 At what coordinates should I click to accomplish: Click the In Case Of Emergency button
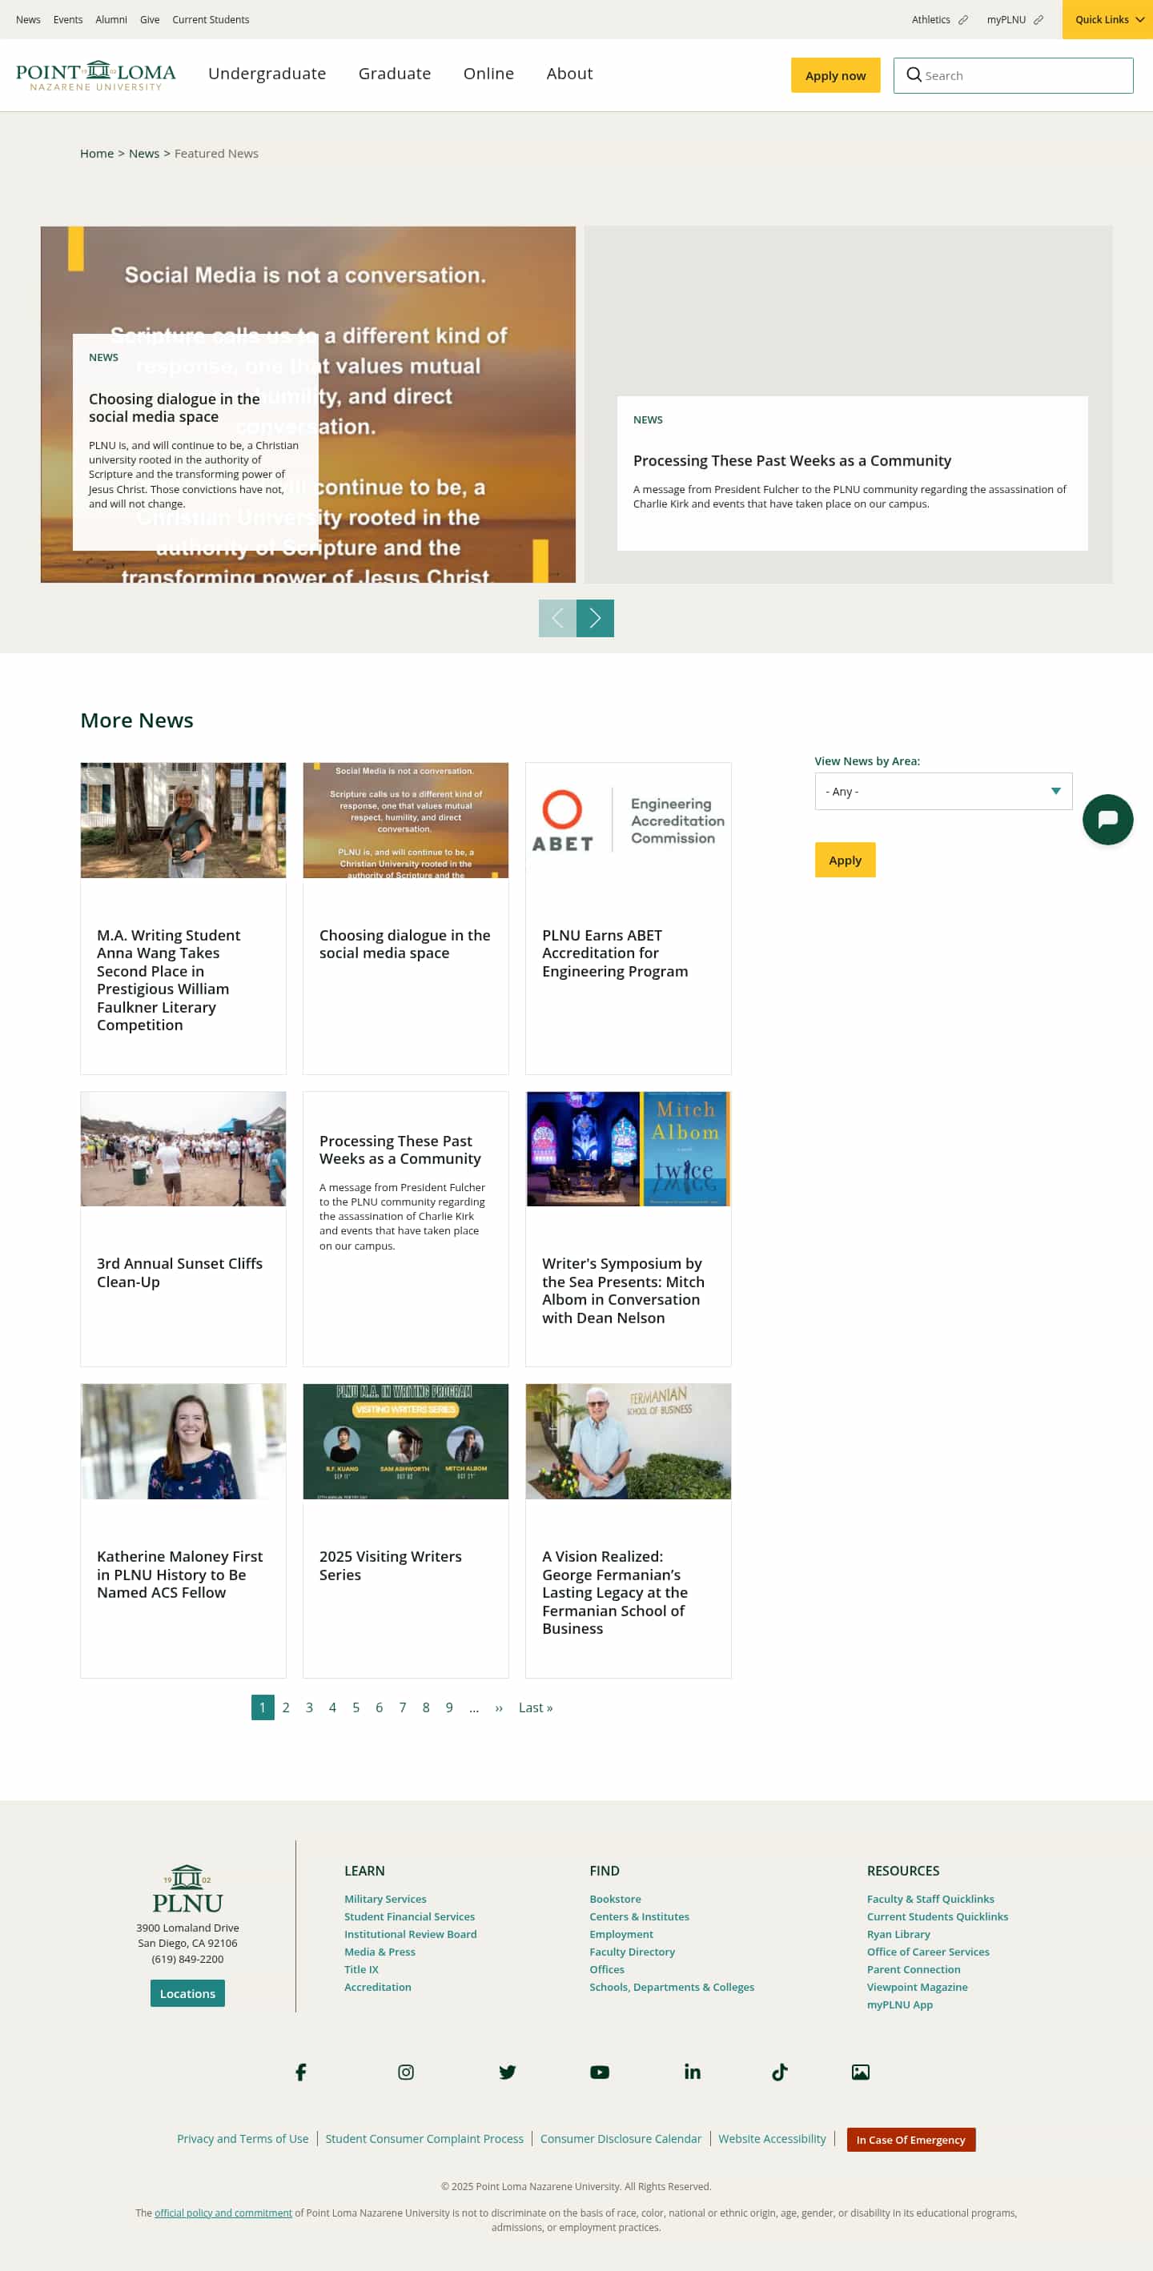click(x=910, y=2140)
